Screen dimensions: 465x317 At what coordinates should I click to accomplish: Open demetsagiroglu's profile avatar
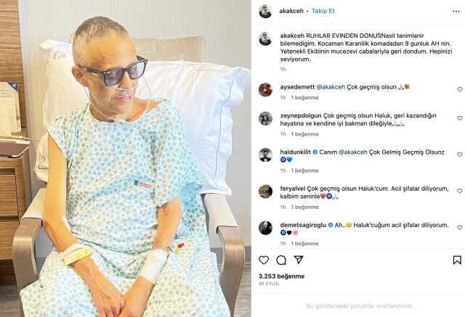(265, 228)
